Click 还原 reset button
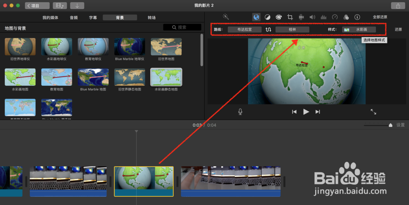409x205 pixels. point(398,29)
